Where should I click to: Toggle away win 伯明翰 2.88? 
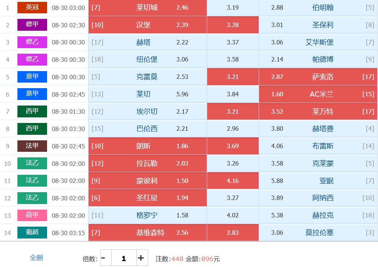click(318, 8)
